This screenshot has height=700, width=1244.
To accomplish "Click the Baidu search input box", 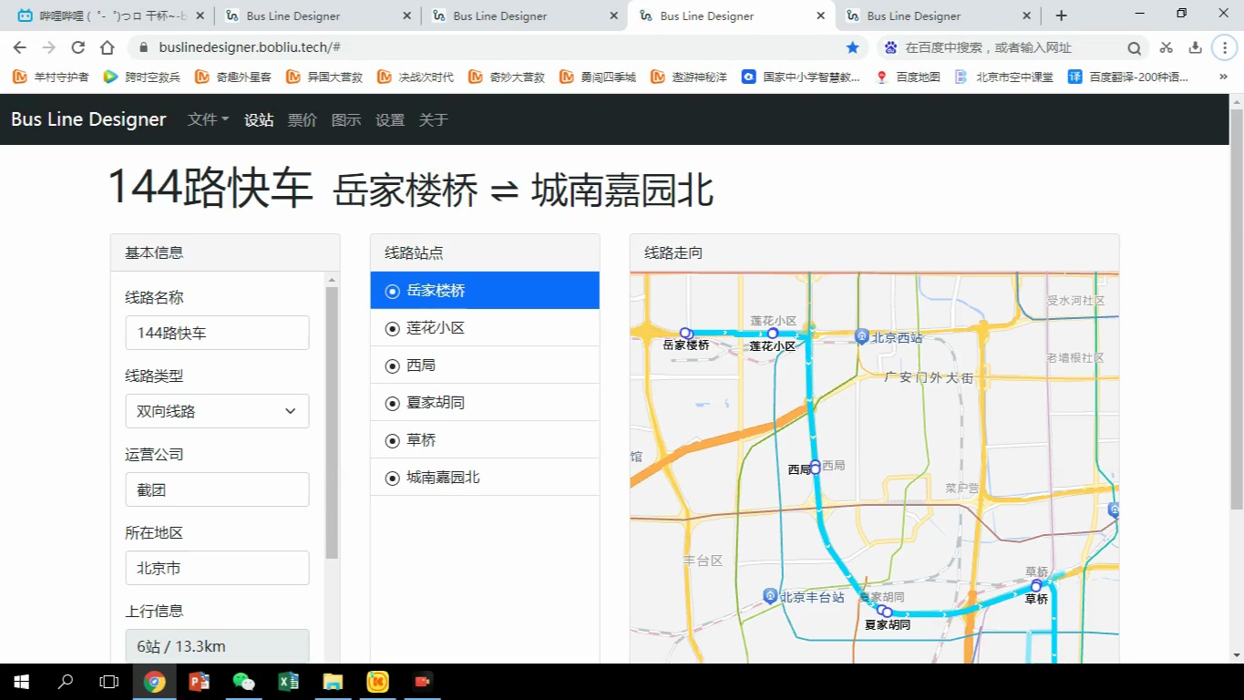I will [1012, 47].
